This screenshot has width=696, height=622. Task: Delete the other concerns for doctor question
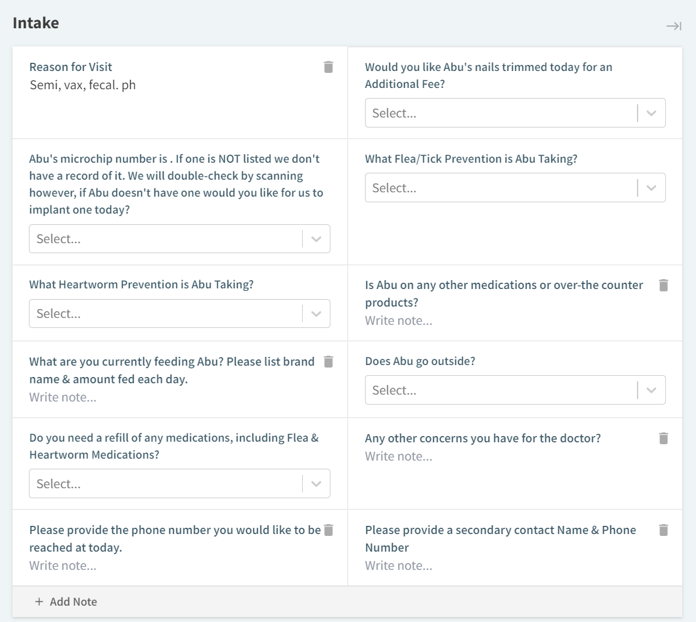(x=663, y=439)
